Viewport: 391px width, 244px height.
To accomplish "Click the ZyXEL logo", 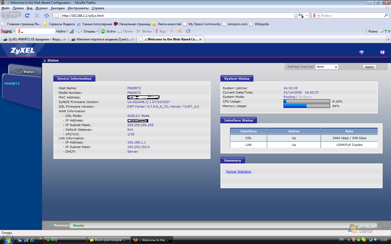I will tap(23, 50).
